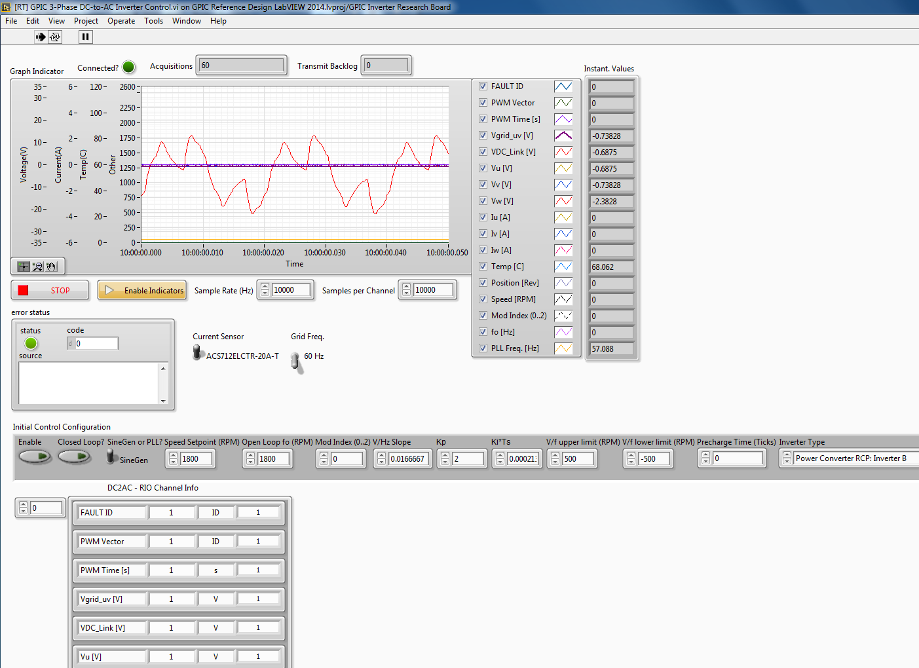Screen dimensions: 919x668
Task: Click the Iw [A] plot legend icon
Action: 563,250
